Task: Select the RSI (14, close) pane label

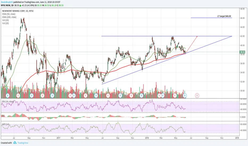Action: [8, 101]
